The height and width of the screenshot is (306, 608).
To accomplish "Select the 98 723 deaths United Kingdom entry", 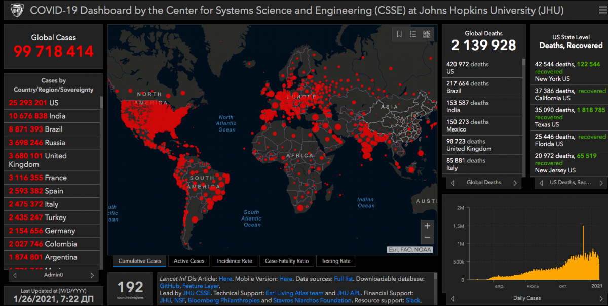I will 482,145.
